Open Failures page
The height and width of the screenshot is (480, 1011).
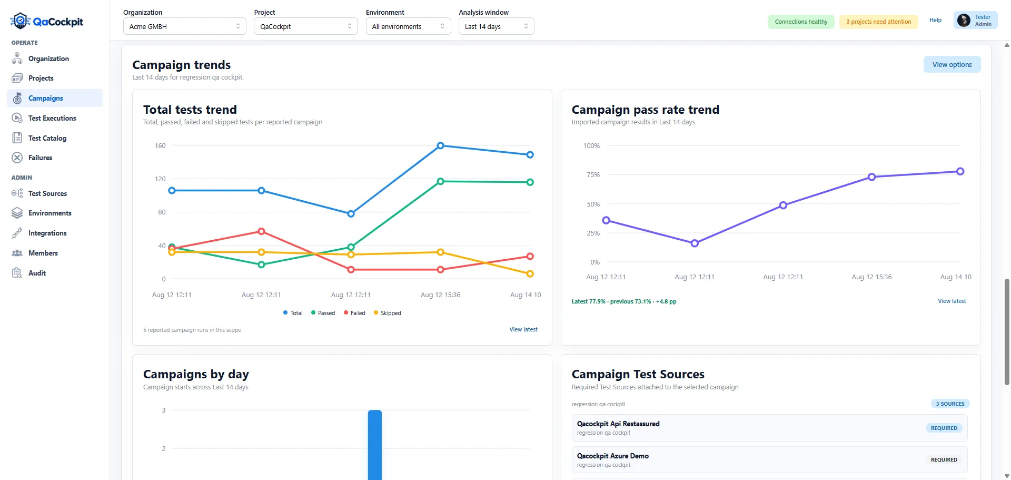[x=55, y=158]
